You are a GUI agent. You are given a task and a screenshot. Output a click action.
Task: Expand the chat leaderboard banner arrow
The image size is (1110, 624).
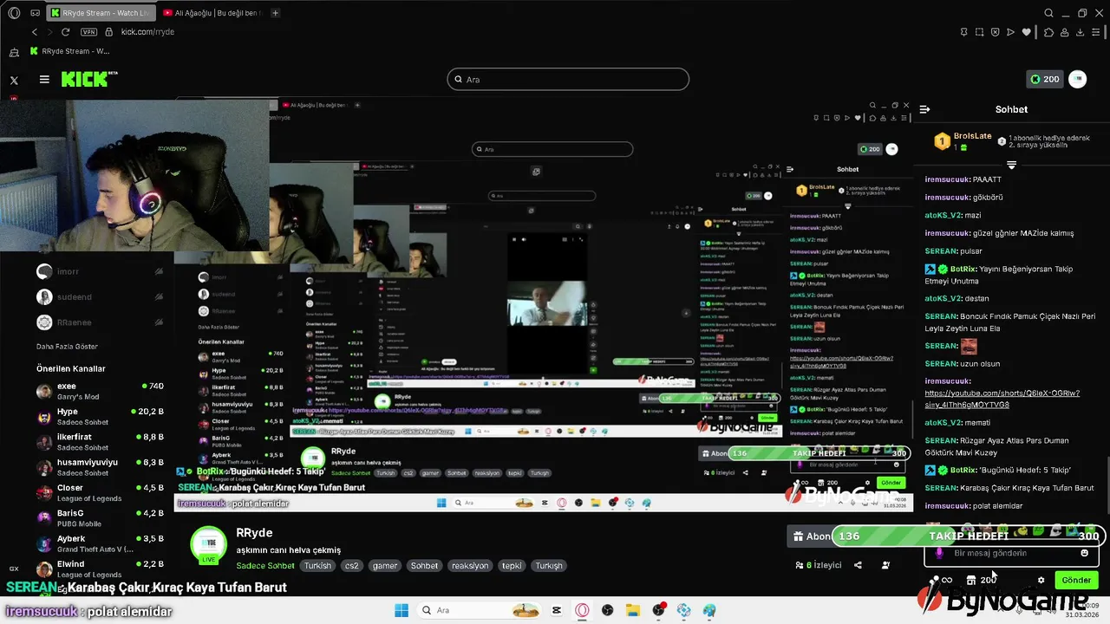pos(1011,165)
